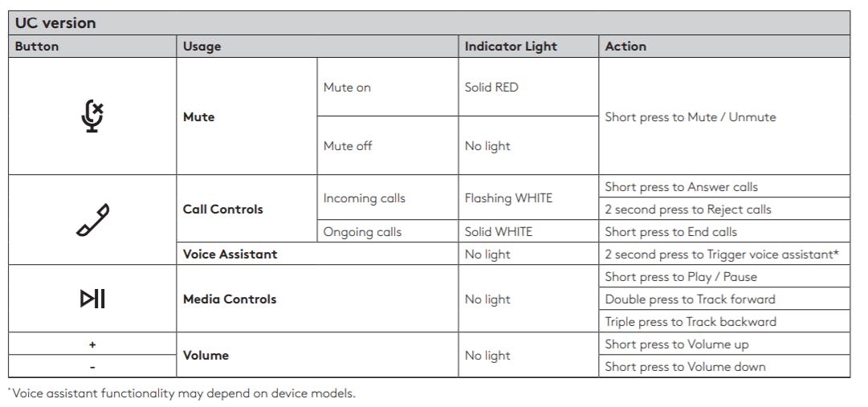
Task: Click the Incoming calls cell
Action: click(x=364, y=198)
